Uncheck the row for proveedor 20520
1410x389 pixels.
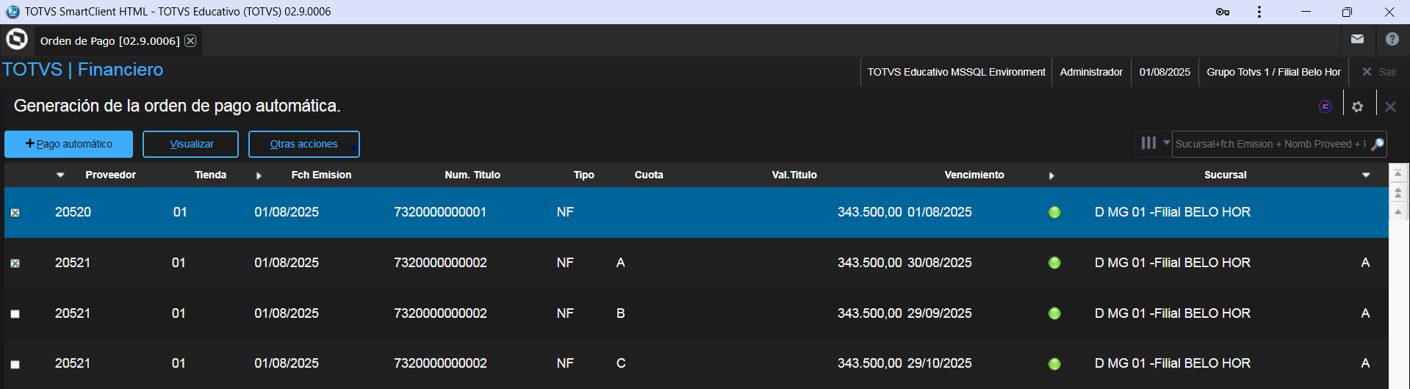(x=15, y=213)
